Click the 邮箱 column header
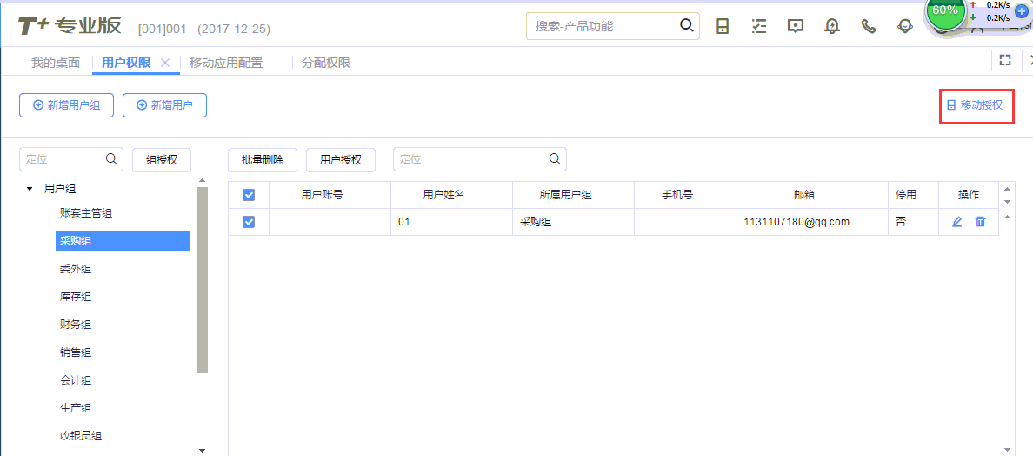 [x=811, y=195]
